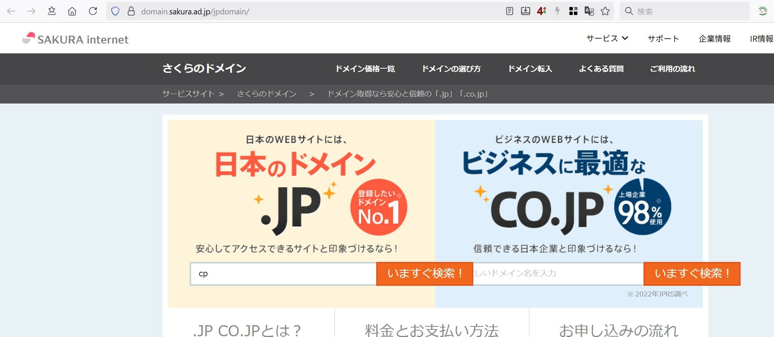
Task: Focus the browser 検索 search box
Action: click(685, 11)
